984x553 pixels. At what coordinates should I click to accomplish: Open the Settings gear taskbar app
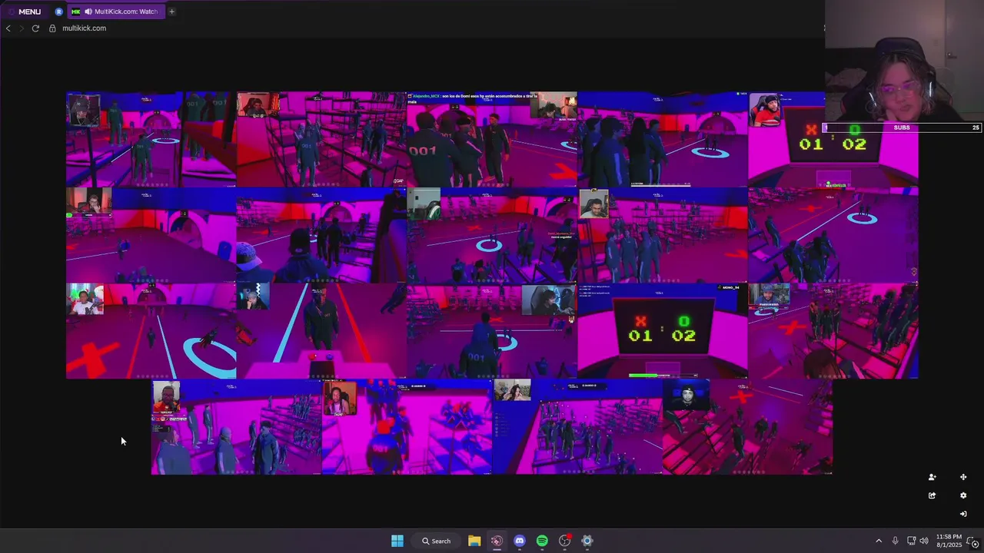pos(587,541)
